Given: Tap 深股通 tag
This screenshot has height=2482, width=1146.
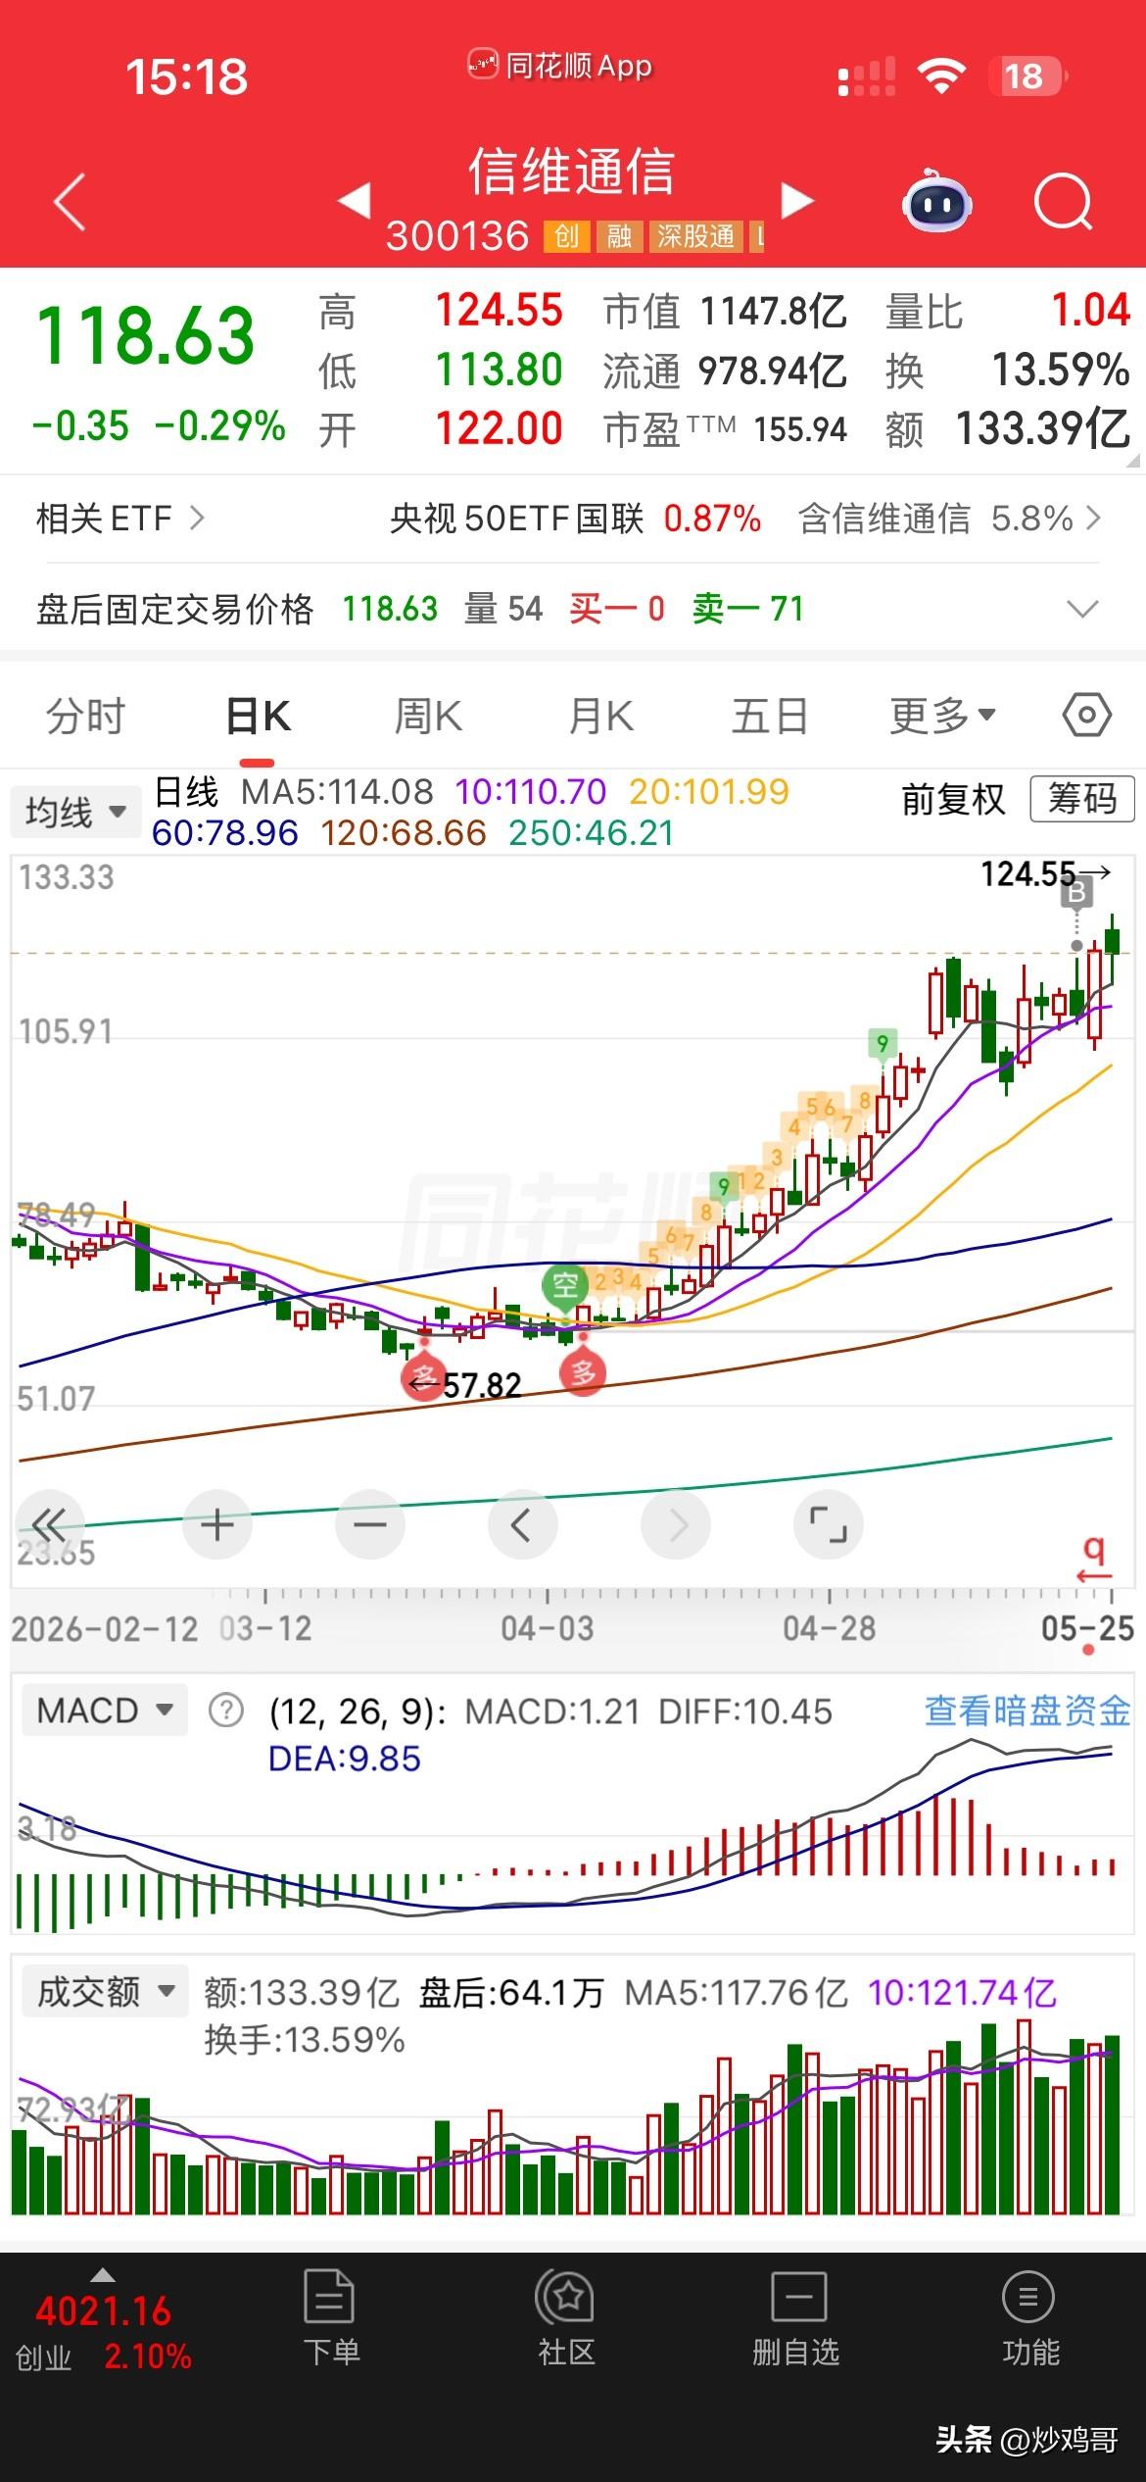Looking at the screenshot, I should click(695, 236).
